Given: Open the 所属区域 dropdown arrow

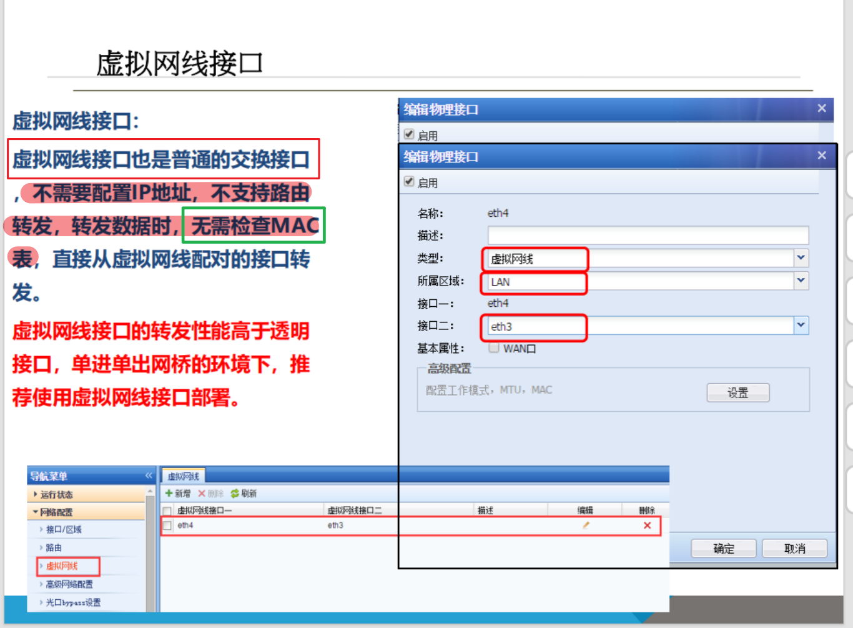Looking at the screenshot, I should coord(801,281).
